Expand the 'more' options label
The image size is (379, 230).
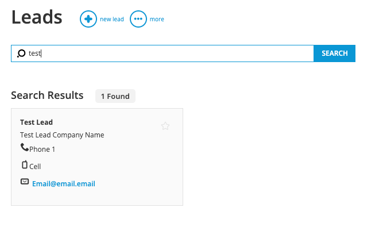click(157, 19)
